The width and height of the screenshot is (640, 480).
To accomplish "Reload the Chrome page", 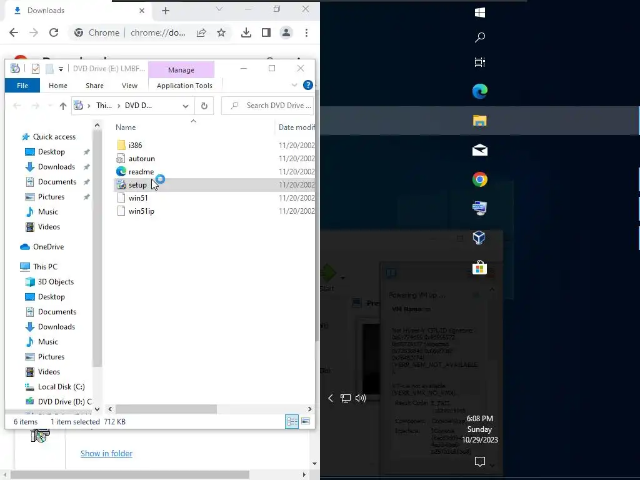I will [x=54, y=32].
